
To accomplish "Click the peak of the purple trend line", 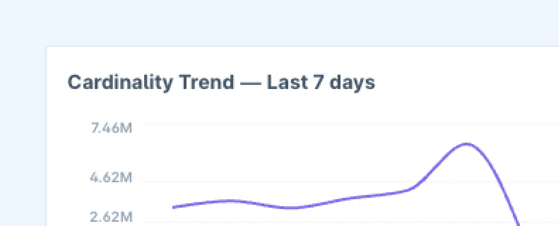I will click(x=467, y=144).
